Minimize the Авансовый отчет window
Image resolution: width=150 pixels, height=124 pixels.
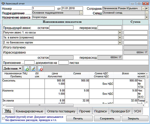pos(132,4)
